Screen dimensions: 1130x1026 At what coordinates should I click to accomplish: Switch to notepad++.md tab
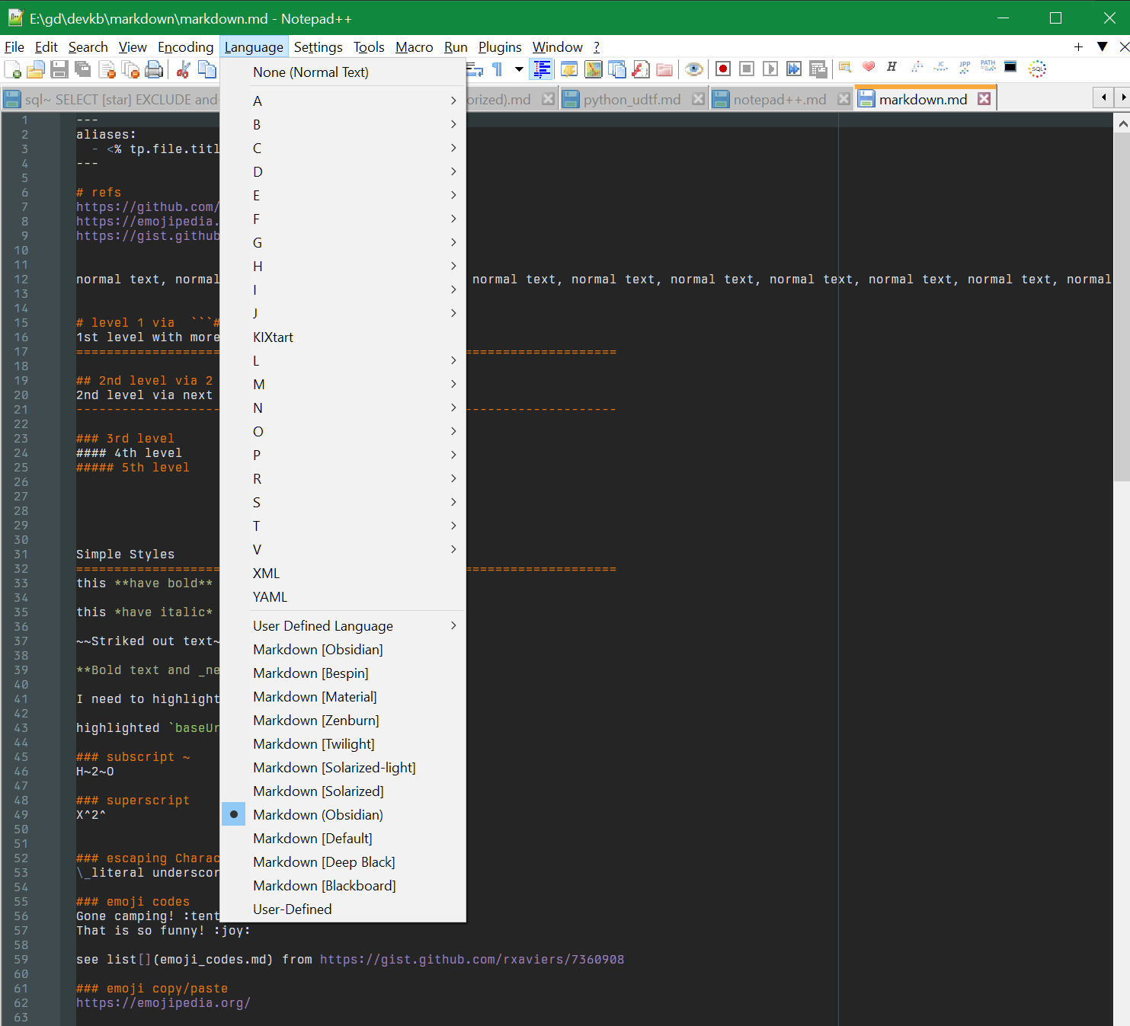pyautogui.click(x=779, y=100)
